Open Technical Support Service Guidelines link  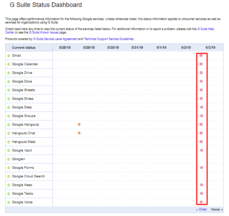point(109,39)
